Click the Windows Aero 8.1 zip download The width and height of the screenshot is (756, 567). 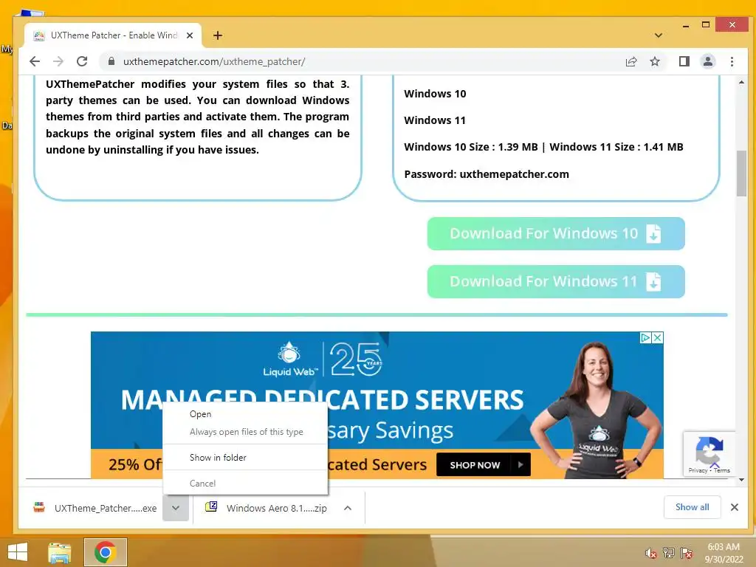tap(267, 508)
